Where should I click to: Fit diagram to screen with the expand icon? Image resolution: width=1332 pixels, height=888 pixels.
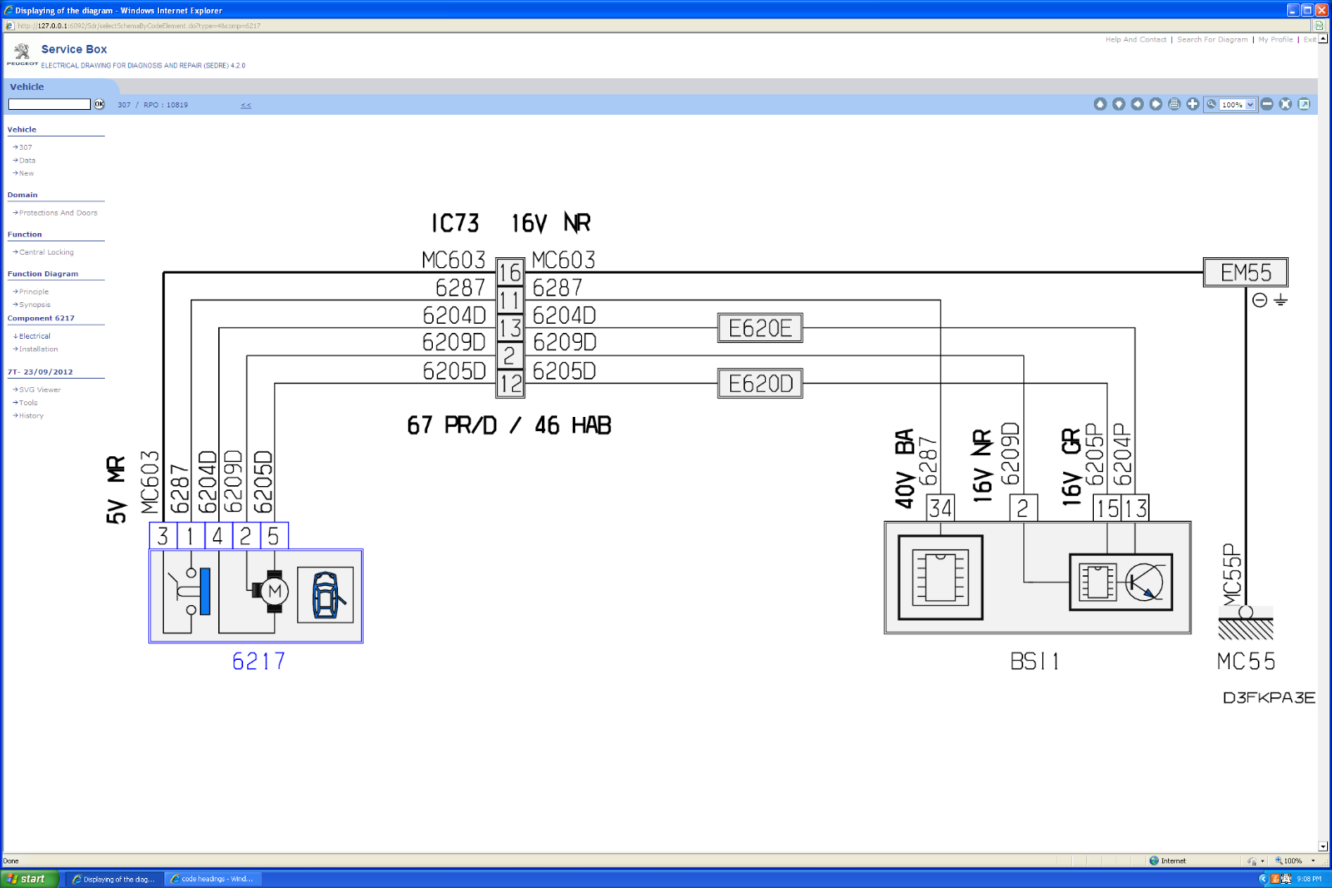pyautogui.click(x=1285, y=104)
